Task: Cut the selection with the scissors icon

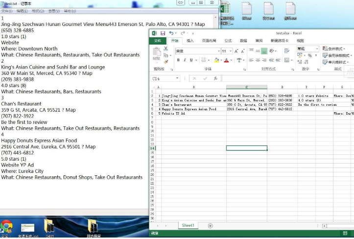Action: pos(165,48)
